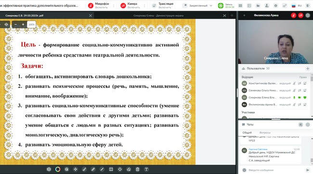
Task: Zoom in the PDF with plus button
Action: point(23,25)
